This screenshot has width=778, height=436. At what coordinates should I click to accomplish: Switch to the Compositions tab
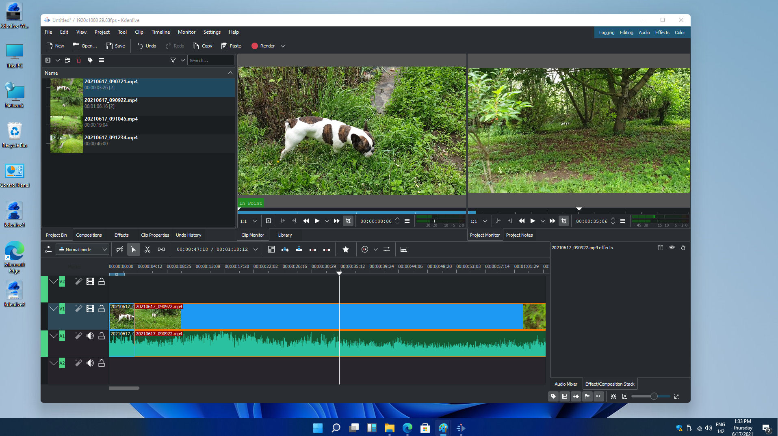point(89,235)
